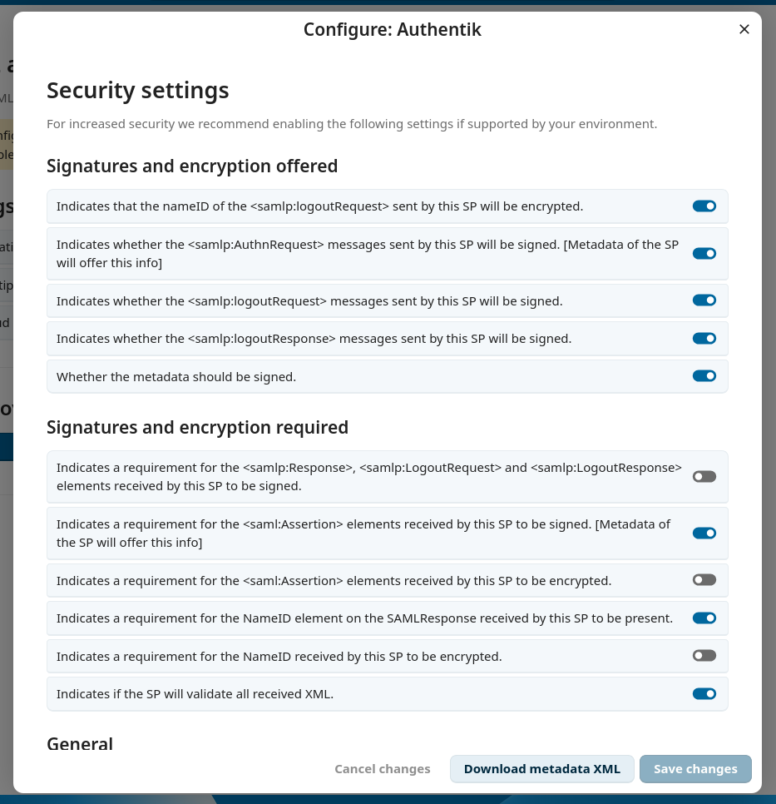
Task: Toggle requirement for signed saml:Assertion elements
Action: click(x=704, y=534)
